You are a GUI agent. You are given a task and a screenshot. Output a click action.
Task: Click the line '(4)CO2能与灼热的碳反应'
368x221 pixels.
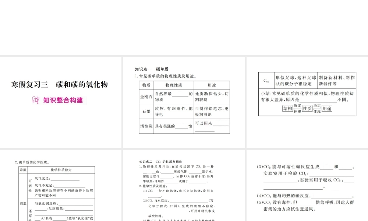tap(305, 196)
